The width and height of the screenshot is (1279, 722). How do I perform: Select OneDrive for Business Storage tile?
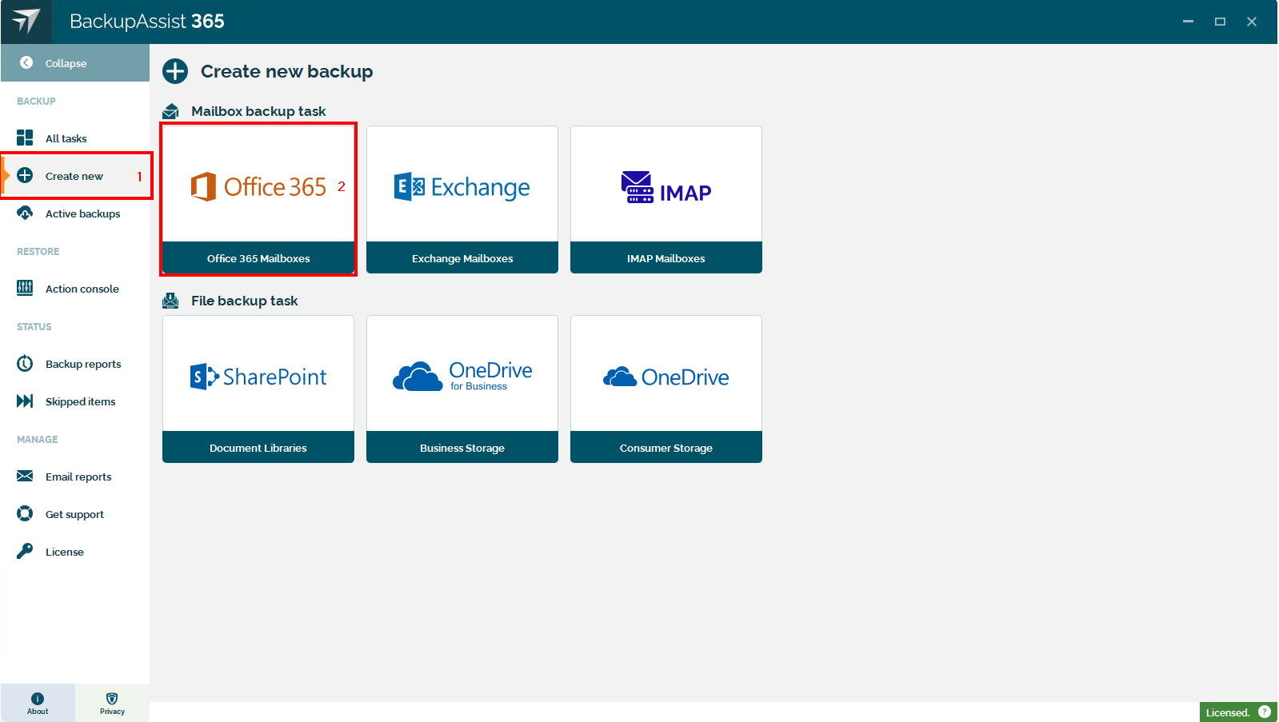(x=462, y=389)
